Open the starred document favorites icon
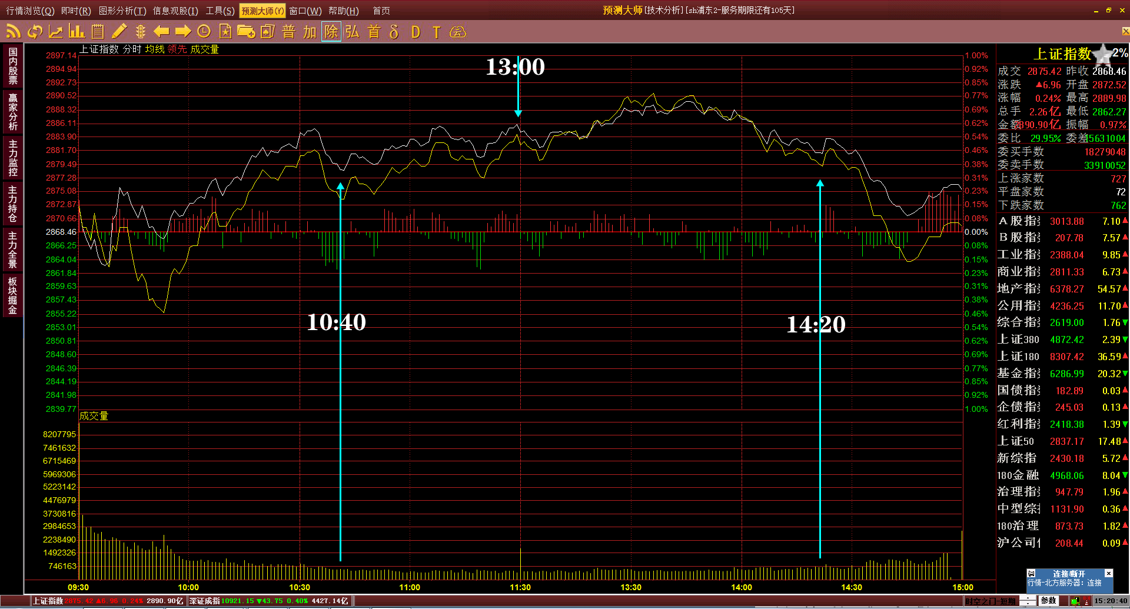 pos(225,31)
